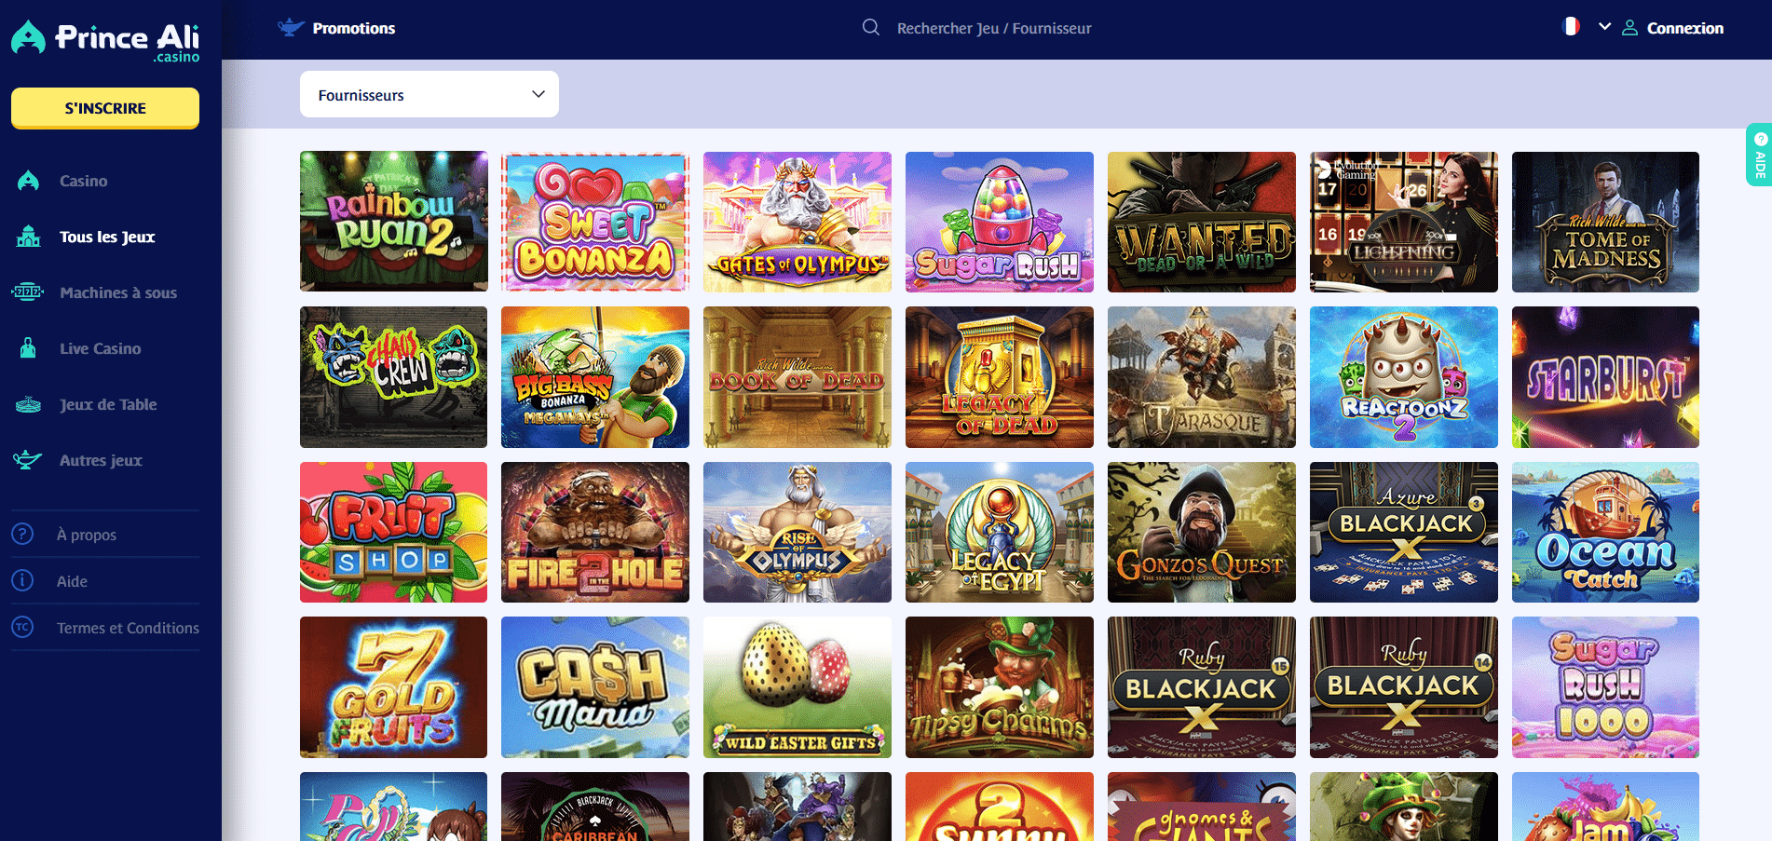This screenshot has width=1772, height=841.
Task: Launch the Gonzo's Quest game
Action: (1202, 532)
